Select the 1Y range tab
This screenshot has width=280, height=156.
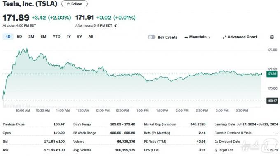69,37
